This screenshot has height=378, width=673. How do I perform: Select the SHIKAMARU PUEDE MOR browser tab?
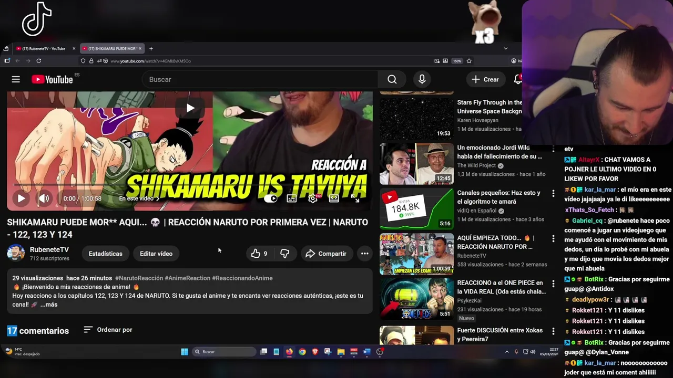(x=111, y=48)
